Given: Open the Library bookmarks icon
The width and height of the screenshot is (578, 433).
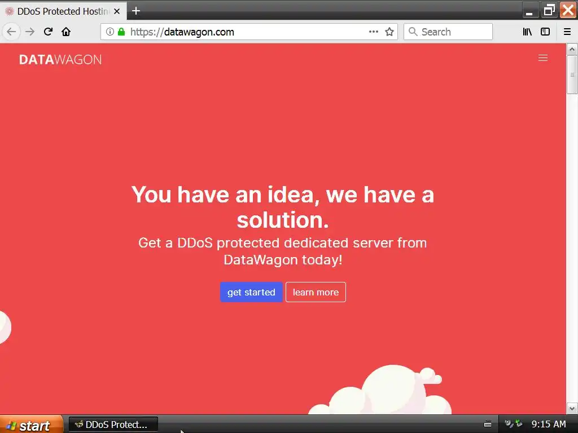Looking at the screenshot, I should (527, 32).
